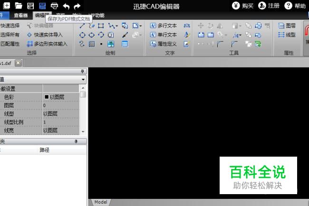Click the properties scrollbar down arrow
This screenshot has width=309, height=206.
tap(83, 131)
